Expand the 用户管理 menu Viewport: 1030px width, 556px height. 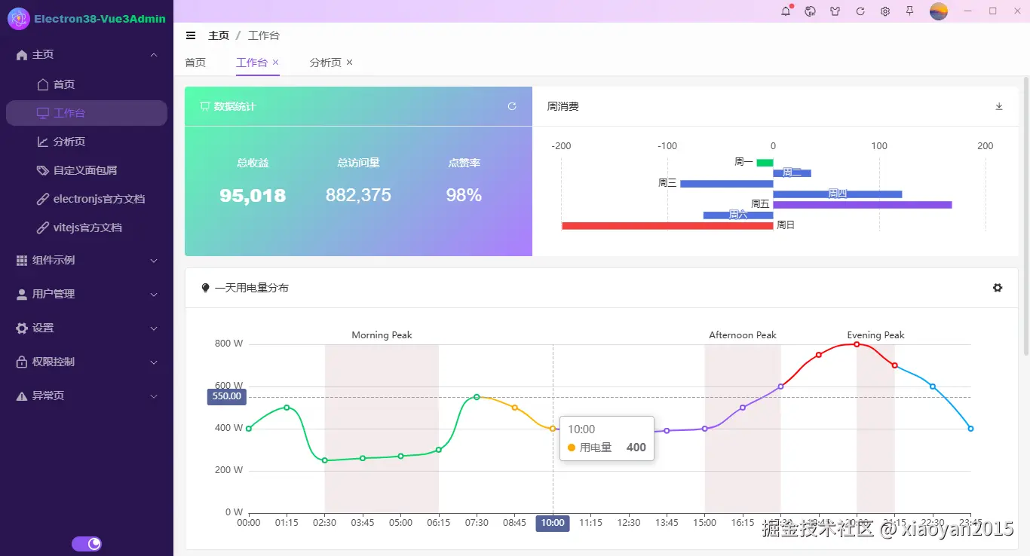(x=87, y=294)
